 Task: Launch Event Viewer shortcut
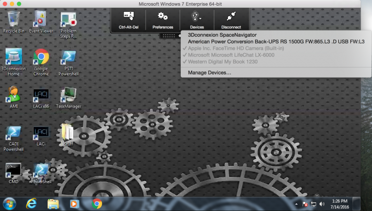coord(41,22)
